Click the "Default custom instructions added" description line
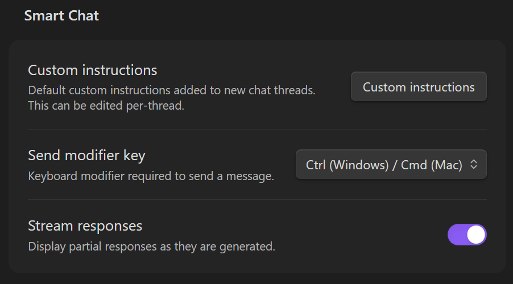Image resolution: width=513 pixels, height=284 pixels. [172, 90]
